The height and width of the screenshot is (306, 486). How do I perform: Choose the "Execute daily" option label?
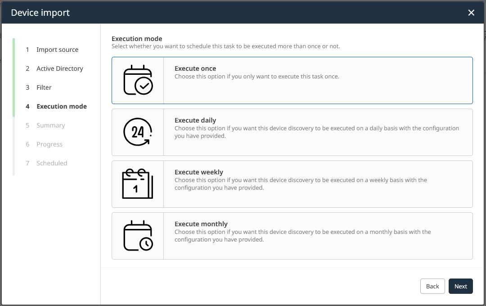tap(195, 120)
